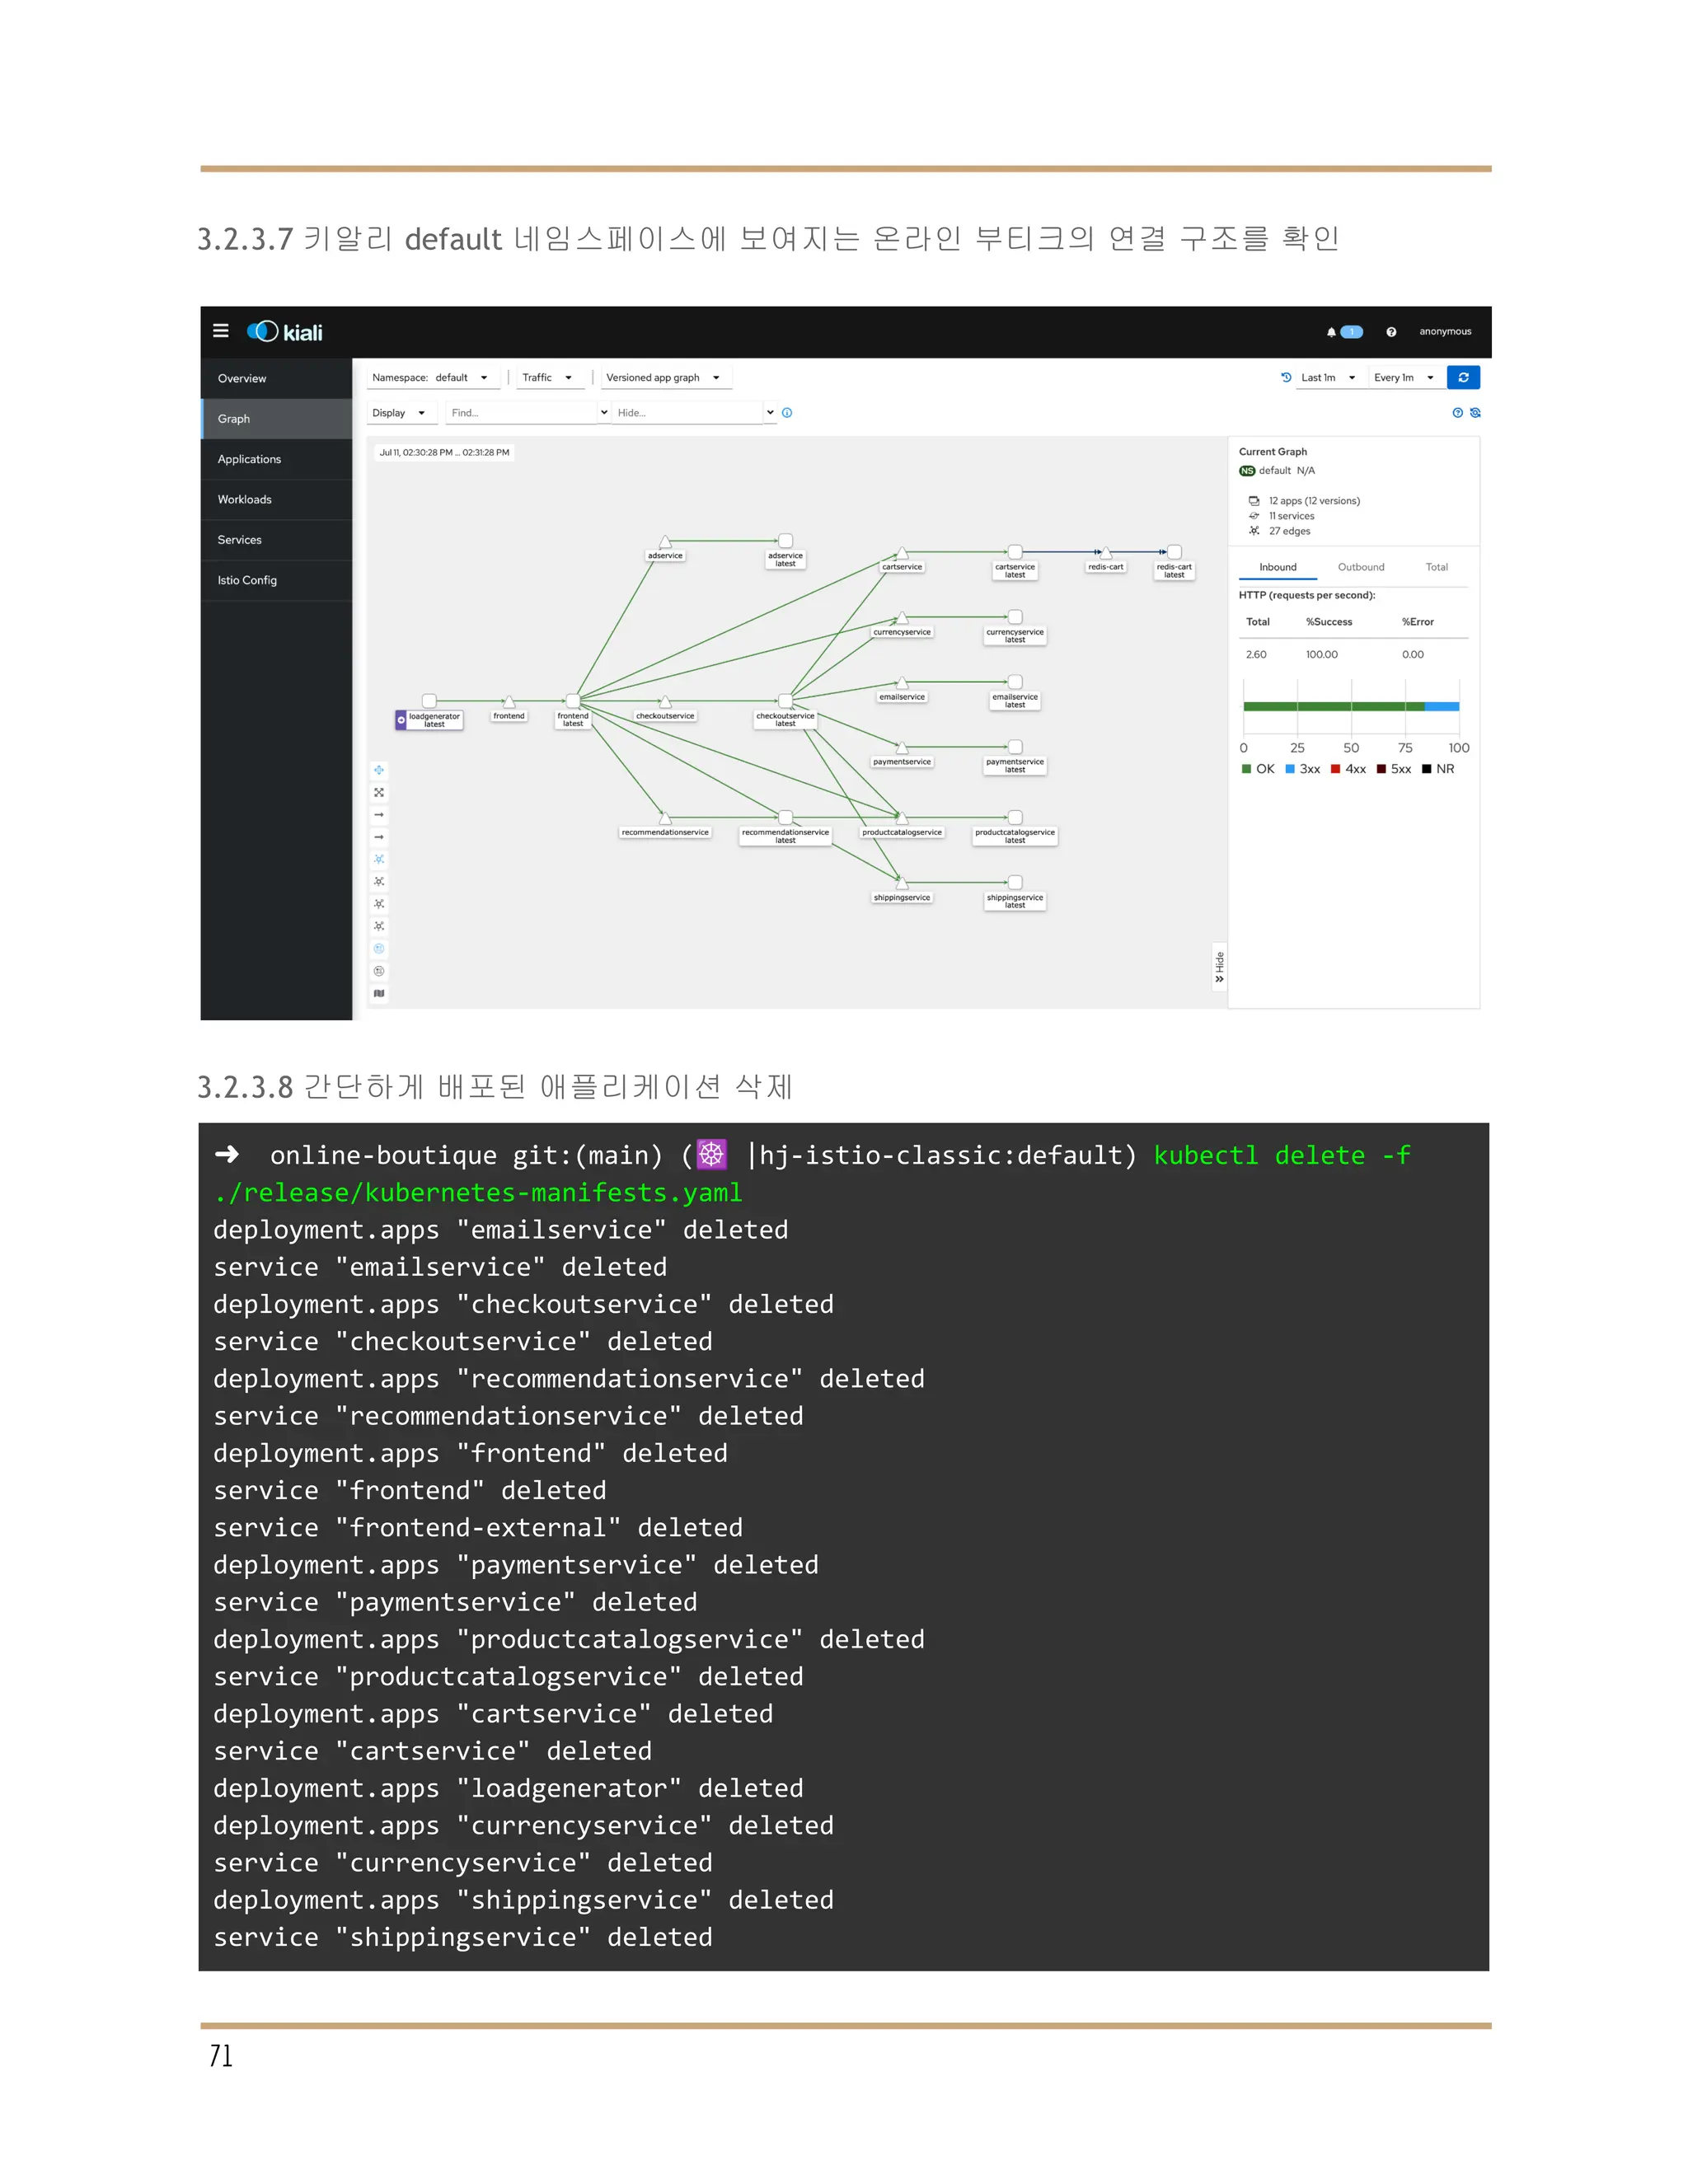
Task: Open the Display options button
Action: pos(398,413)
